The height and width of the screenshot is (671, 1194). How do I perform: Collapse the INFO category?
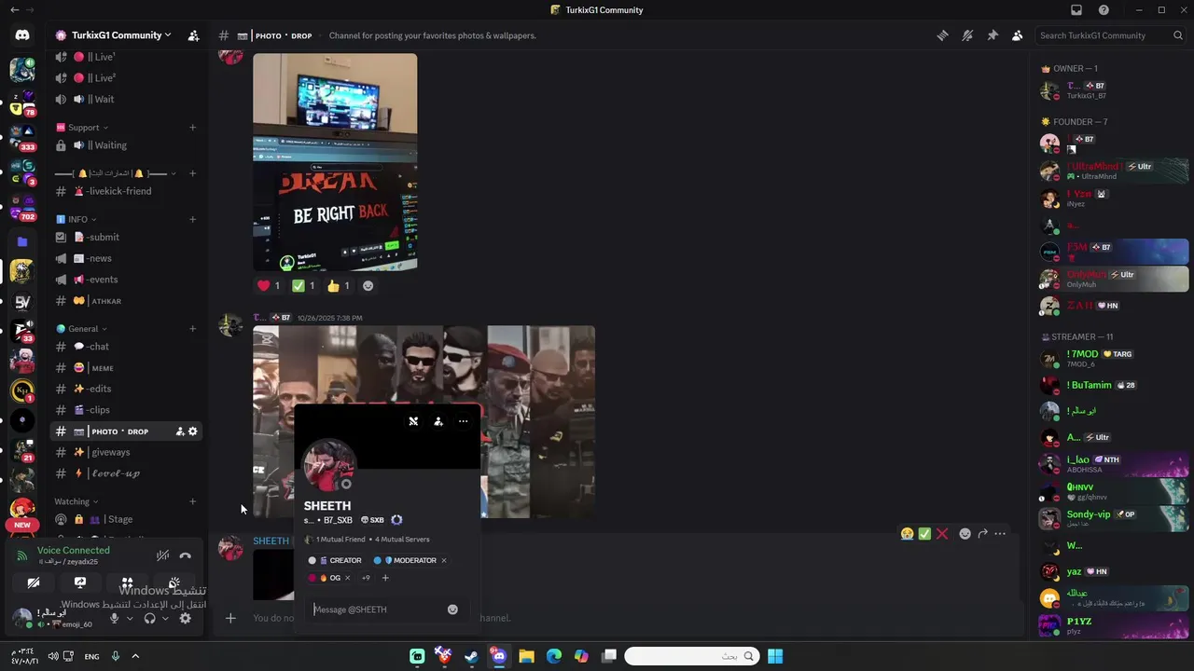(76, 220)
